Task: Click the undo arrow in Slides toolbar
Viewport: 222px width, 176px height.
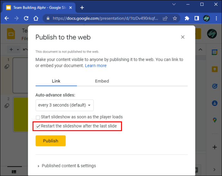Action: tap(25, 49)
